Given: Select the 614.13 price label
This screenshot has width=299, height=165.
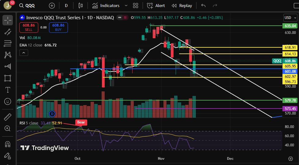Looking at the screenshot, I should 290,54.
